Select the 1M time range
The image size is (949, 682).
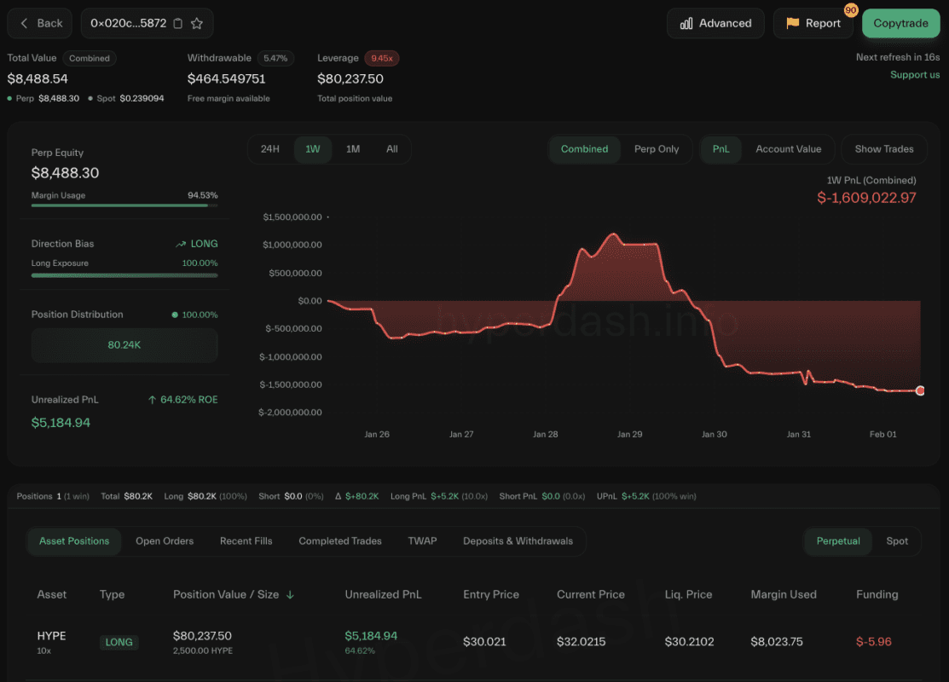pos(353,149)
